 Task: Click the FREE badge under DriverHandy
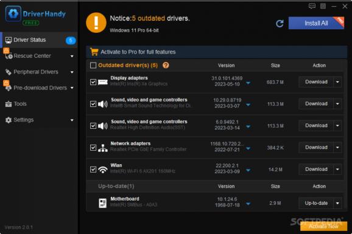click(31, 22)
